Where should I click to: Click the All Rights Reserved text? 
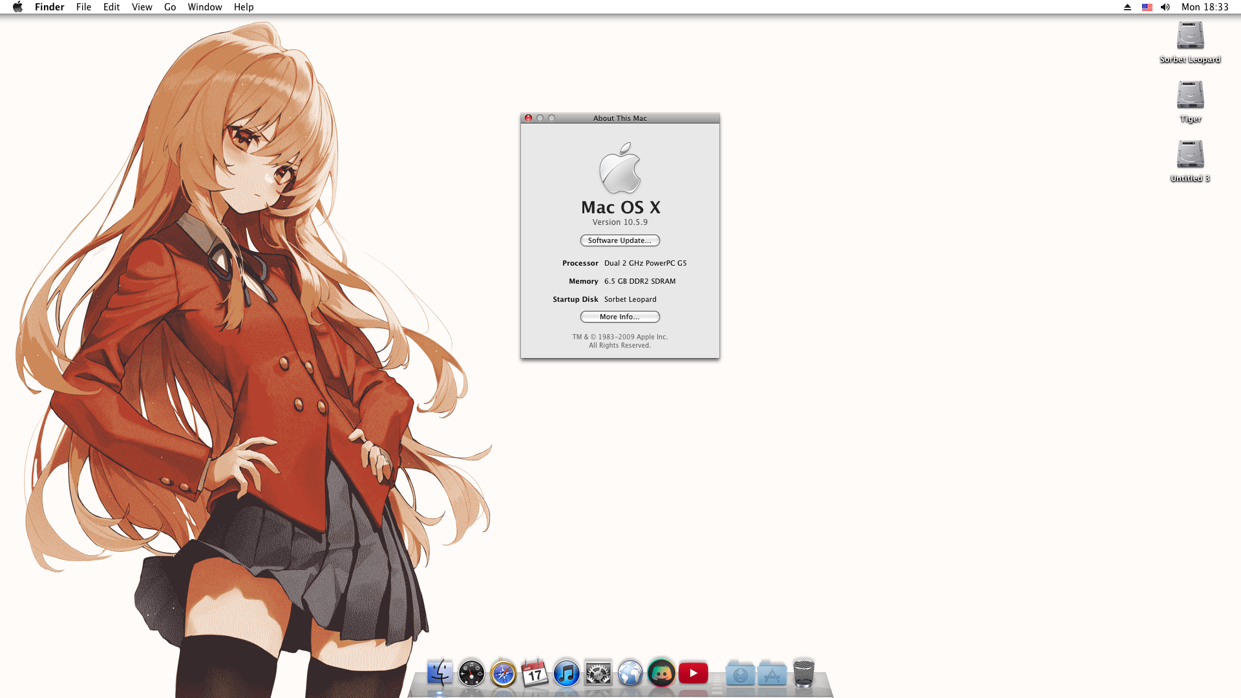click(620, 345)
